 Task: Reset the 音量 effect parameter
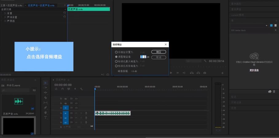[x=65, y=13]
